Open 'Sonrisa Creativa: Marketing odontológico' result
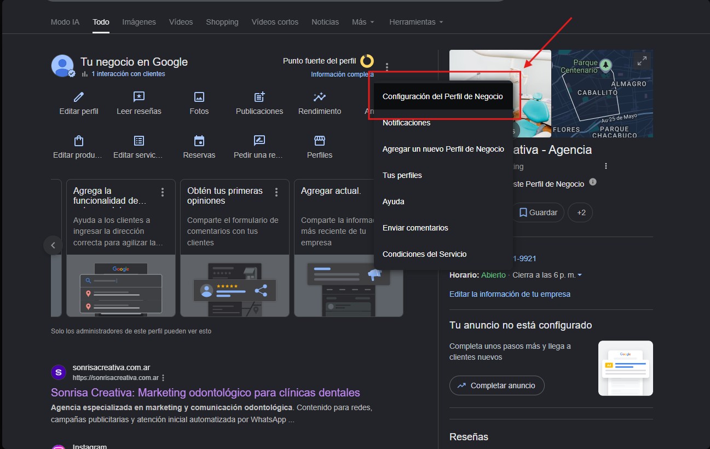 pos(205,393)
